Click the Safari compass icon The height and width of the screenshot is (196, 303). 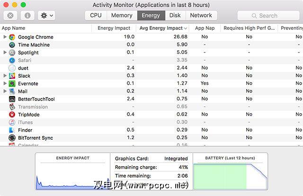coord(12,60)
